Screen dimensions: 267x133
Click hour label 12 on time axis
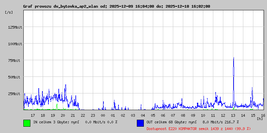point(223,115)
